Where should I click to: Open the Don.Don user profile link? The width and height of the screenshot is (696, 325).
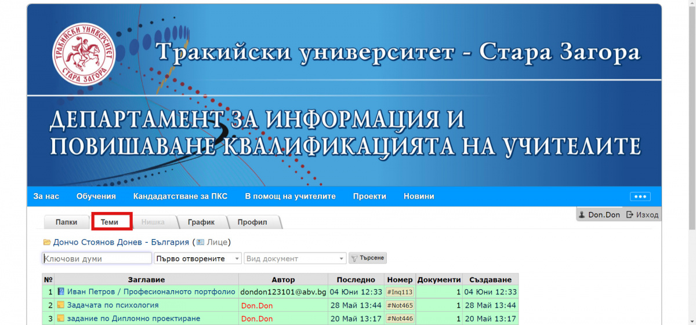click(604, 214)
